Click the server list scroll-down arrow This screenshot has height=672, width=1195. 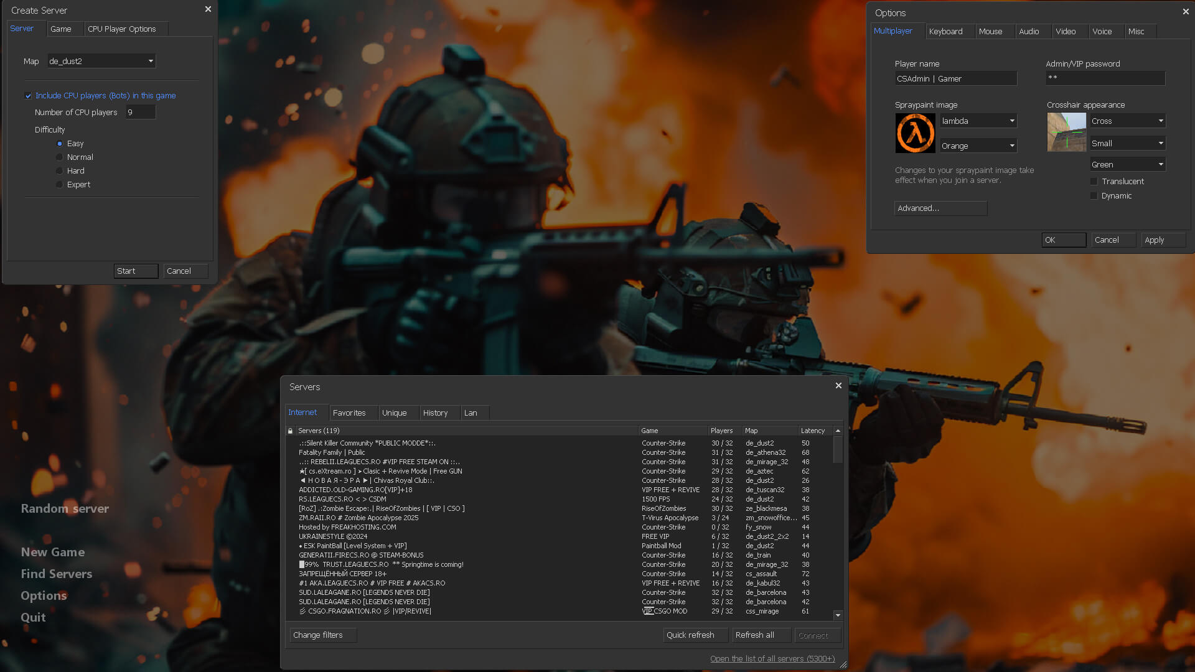point(838,615)
